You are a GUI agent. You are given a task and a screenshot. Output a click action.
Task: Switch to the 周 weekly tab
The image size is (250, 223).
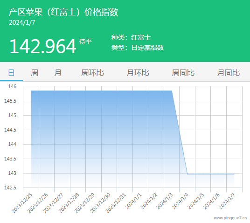click(x=35, y=73)
